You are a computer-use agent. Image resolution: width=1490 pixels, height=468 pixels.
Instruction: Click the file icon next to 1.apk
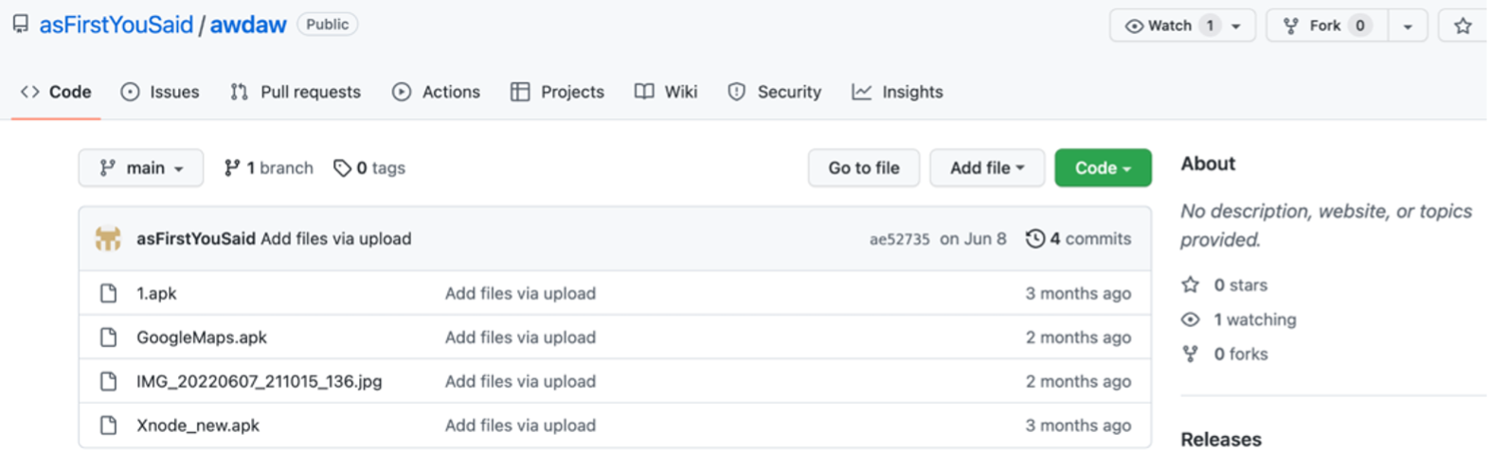click(x=109, y=293)
